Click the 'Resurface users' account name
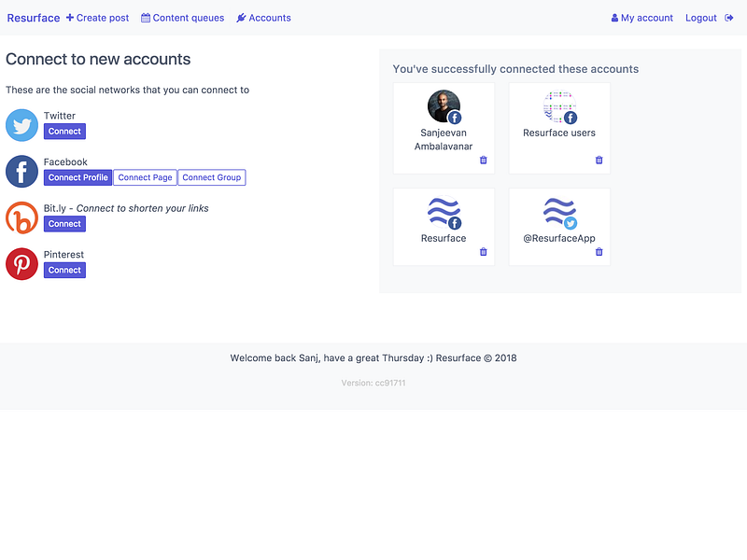Viewport: 747px width, 560px height. coord(559,133)
